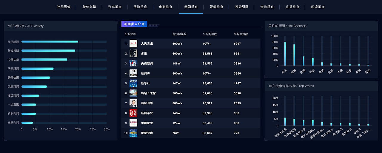382x153 pixels.
Task: Click the 局座召忠 portrait avatar
Action: tap(133, 103)
